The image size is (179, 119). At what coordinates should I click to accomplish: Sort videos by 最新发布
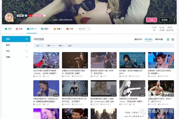[138, 39]
